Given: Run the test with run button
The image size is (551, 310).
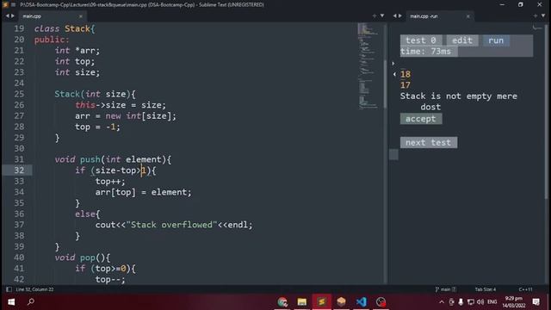Looking at the screenshot, I should (x=496, y=40).
